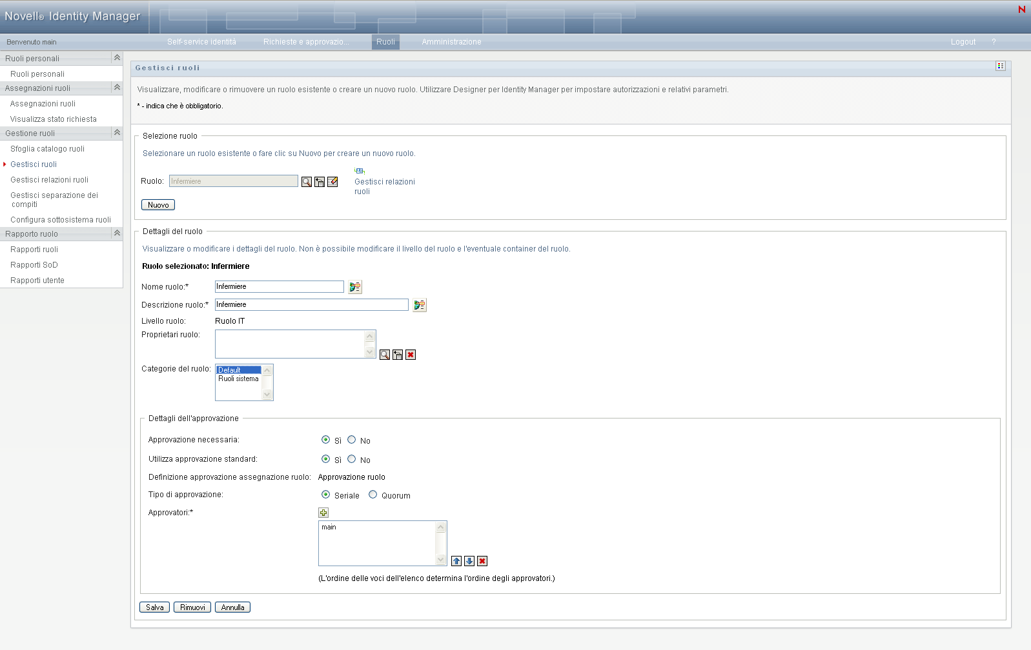This screenshot has width=1031, height=650.
Task: Click the Ruolo IT level value
Action: (x=230, y=321)
